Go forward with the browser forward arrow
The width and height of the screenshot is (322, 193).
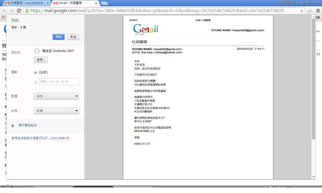pos(12,11)
